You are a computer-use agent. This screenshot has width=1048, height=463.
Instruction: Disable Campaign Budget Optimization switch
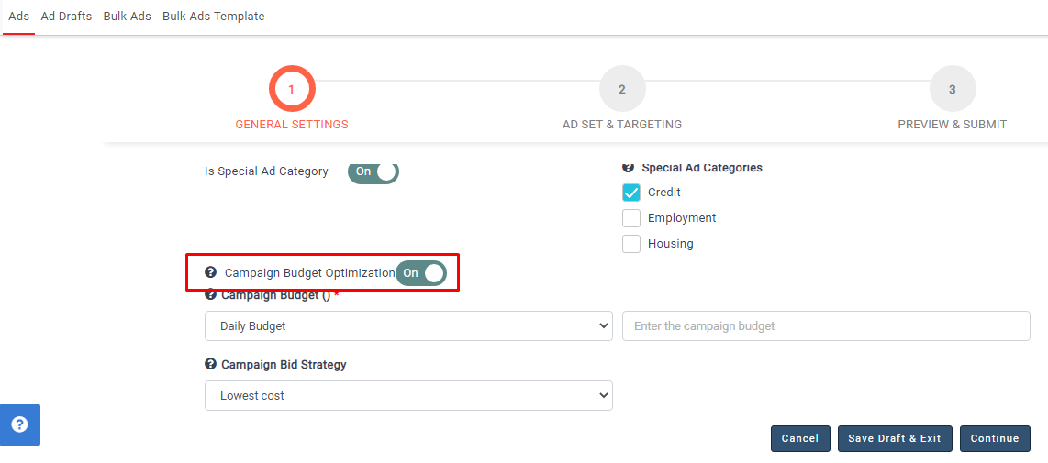point(421,273)
